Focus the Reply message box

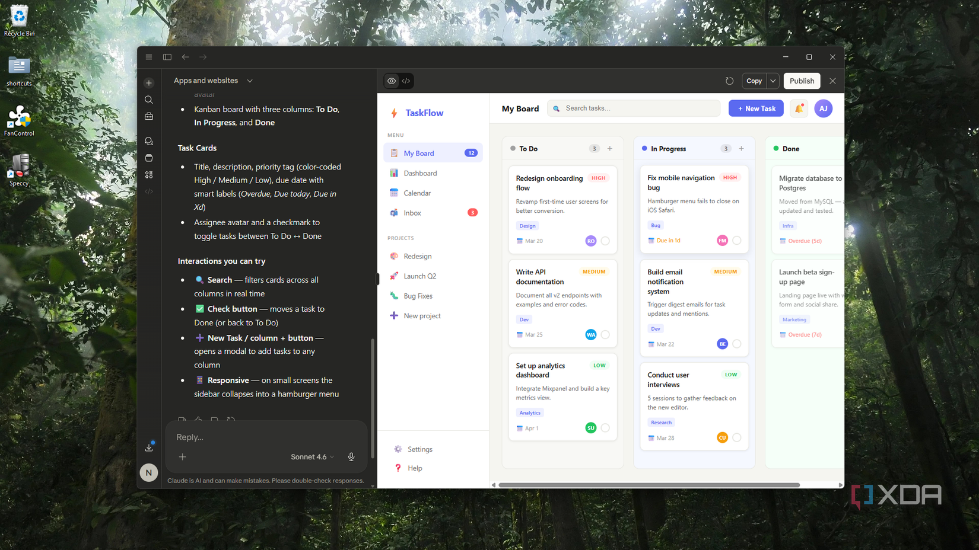[x=266, y=437]
